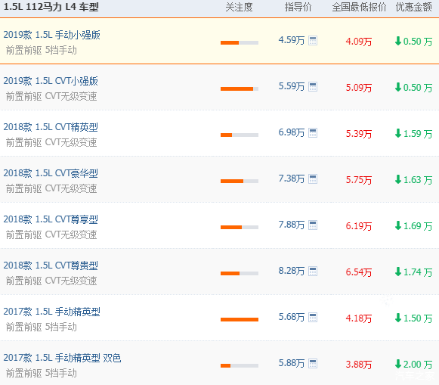Screen dimensions: 439x385
Task: Click the lowest quote 3.88万 price
Action: pos(359,365)
